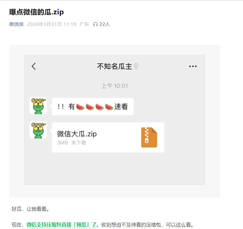Open the 微信大瓜.zip file message

tap(108, 138)
